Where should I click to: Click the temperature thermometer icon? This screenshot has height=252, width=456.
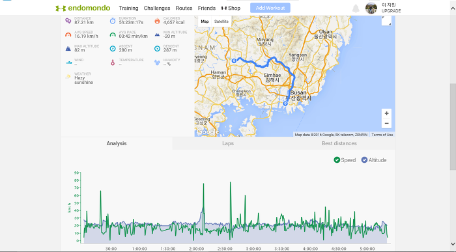point(113,63)
